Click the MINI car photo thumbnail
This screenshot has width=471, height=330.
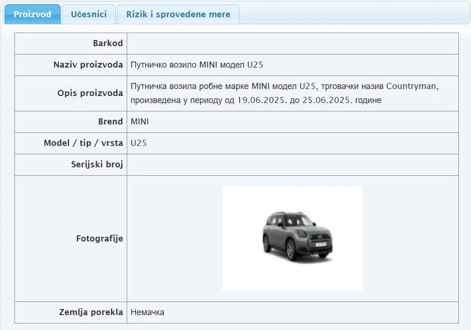click(x=292, y=238)
